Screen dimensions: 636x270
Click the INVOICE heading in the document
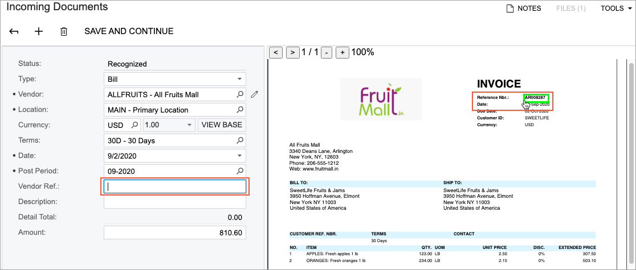[x=499, y=84]
